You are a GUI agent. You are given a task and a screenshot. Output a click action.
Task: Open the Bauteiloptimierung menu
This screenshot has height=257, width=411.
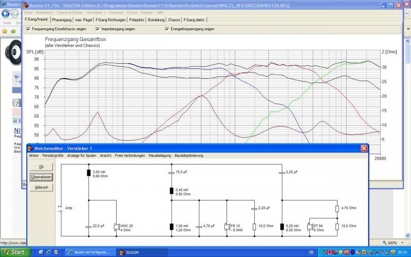coord(189,155)
